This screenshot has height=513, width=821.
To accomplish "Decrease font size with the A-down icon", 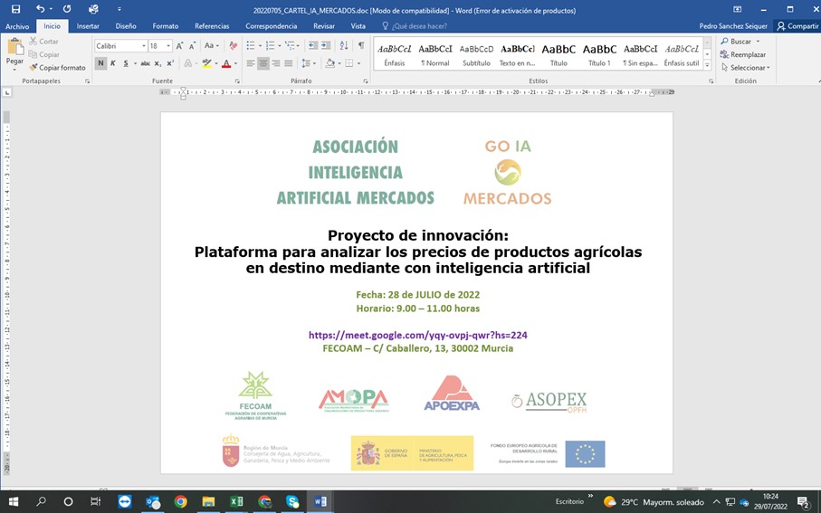I will click(x=192, y=46).
